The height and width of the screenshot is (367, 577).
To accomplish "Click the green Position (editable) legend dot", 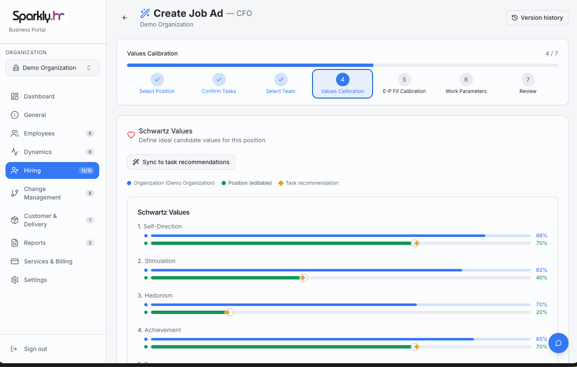I will click(x=224, y=183).
